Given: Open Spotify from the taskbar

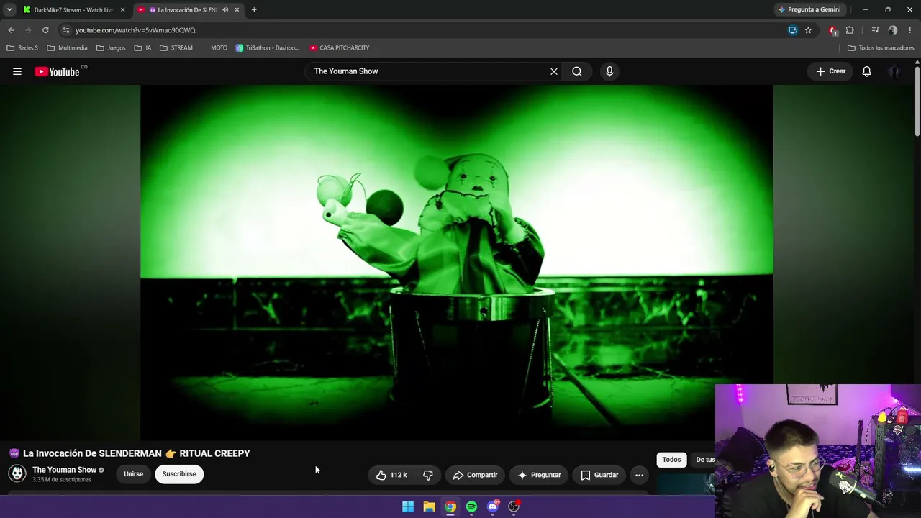Looking at the screenshot, I should (471, 506).
